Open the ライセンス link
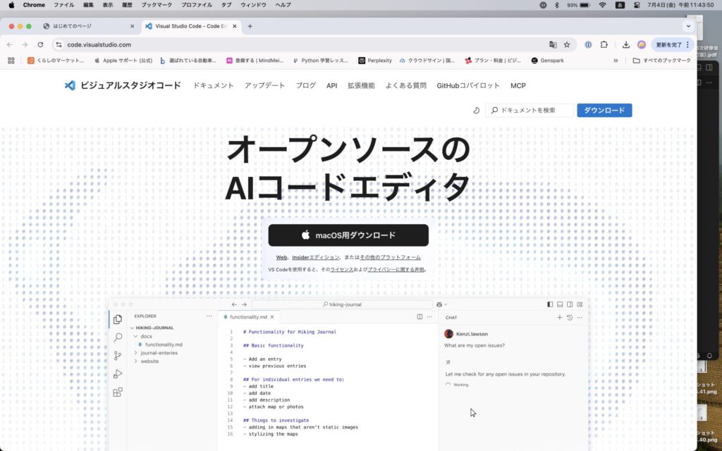Viewport: 722px width, 451px height. 342,270
